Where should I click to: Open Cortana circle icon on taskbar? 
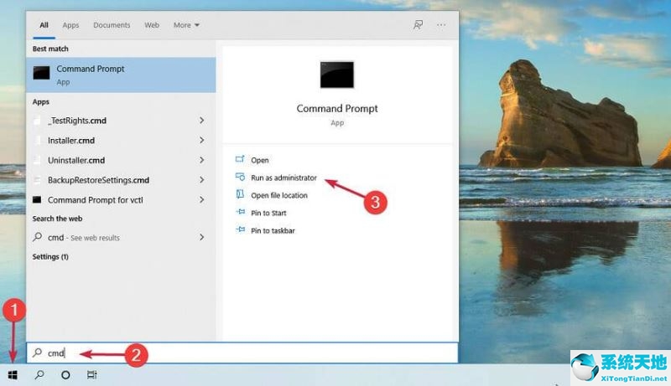point(65,375)
